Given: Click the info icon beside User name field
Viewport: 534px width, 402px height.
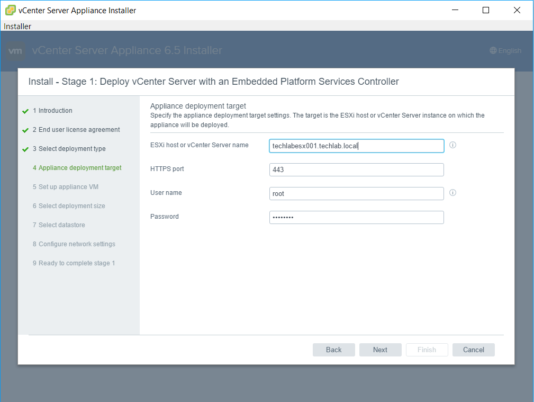Looking at the screenshot, I should pos(452,193).
